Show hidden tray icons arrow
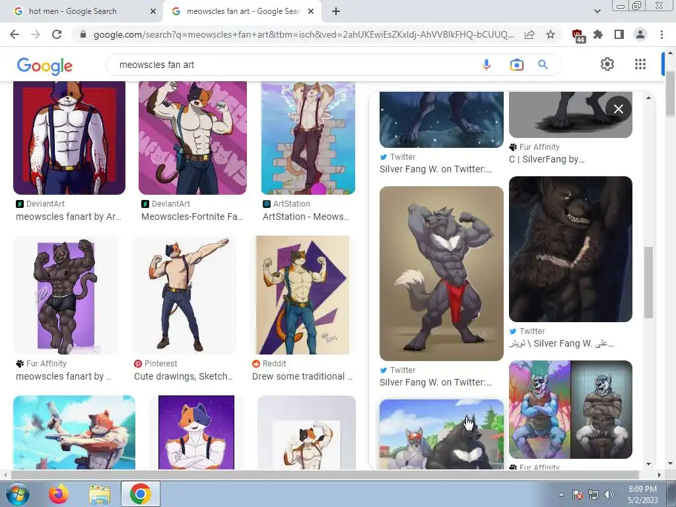The width and height of the screenshot is (676, 507). (561, 494)
